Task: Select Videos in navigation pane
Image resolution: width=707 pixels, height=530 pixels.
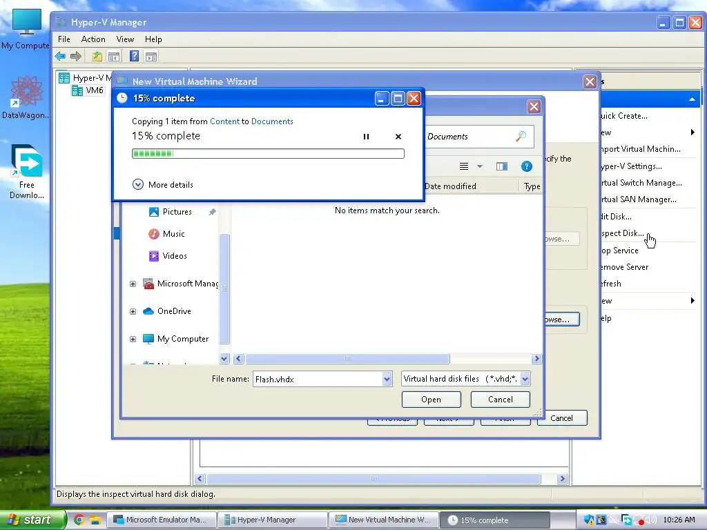Action: click(x=168, y=256)
